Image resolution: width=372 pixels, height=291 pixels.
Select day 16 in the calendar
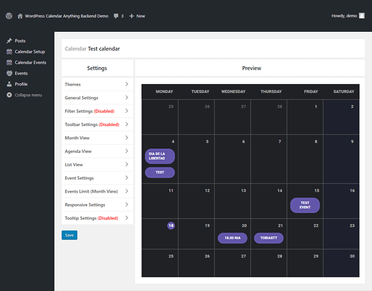352,191
